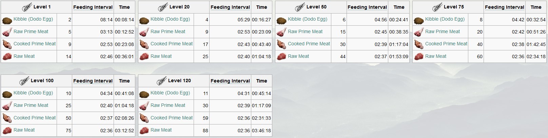Screen dimensions: 548x138
Task: Click the creature icon beside Level 120 header
Action: click(162, 81)
